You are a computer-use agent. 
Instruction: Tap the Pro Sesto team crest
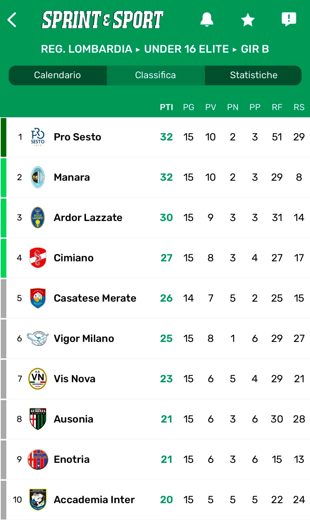click(38, 137)
